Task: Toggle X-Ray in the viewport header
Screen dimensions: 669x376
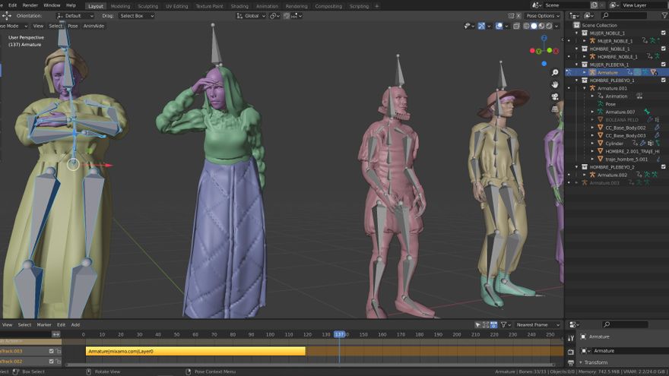Action: (x=516, y=26)
